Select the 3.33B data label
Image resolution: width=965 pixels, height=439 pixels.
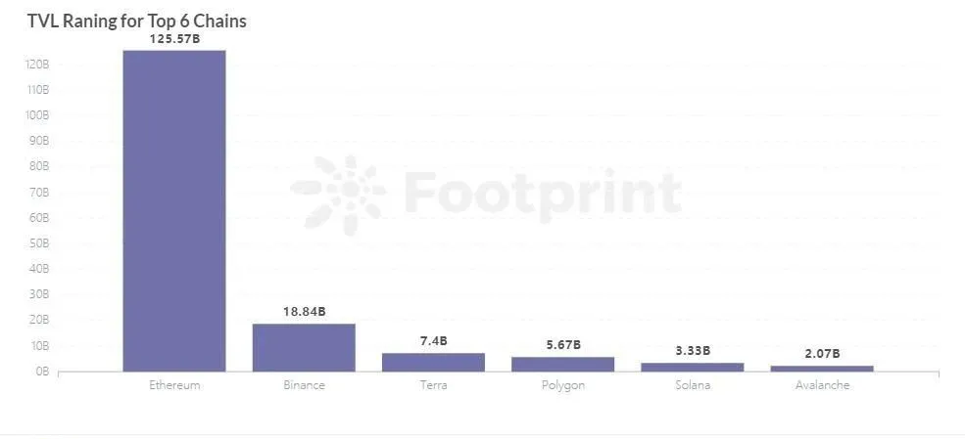tap(693, 351)
